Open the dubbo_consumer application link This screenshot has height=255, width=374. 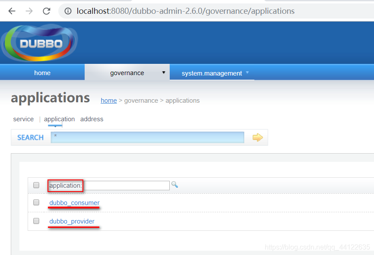[74, 202]
